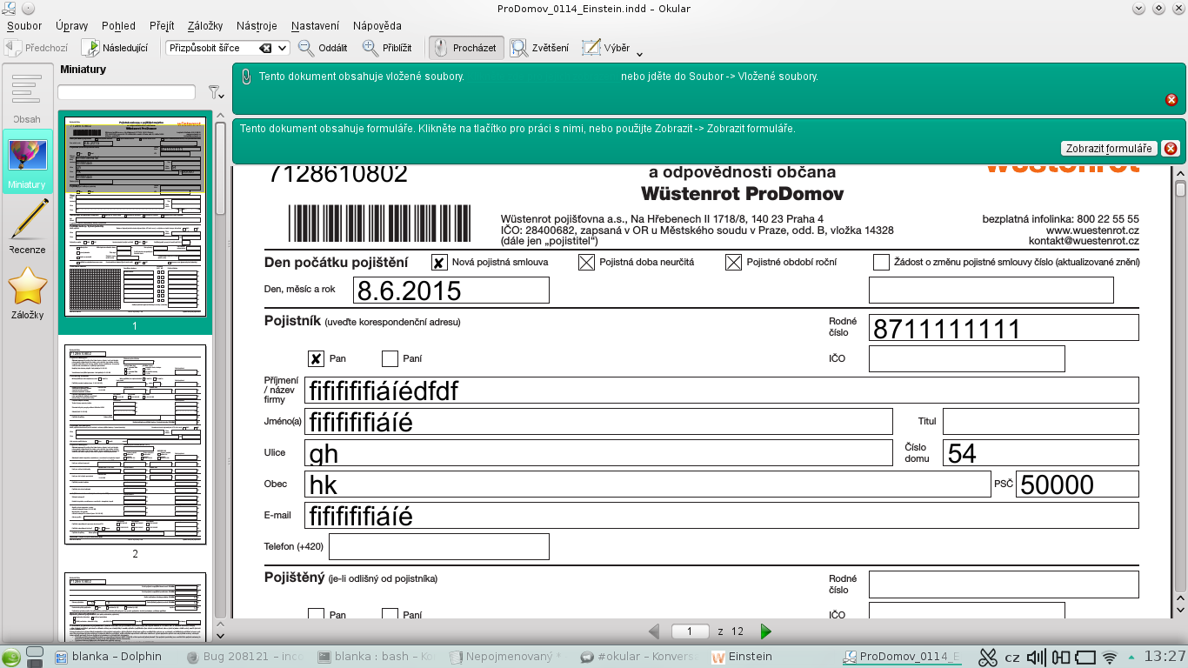Viewport: 1188px width, 668px height.
Task: Select the Procházet browse tool
Action: pyautogui.click(x=465, y=48)
